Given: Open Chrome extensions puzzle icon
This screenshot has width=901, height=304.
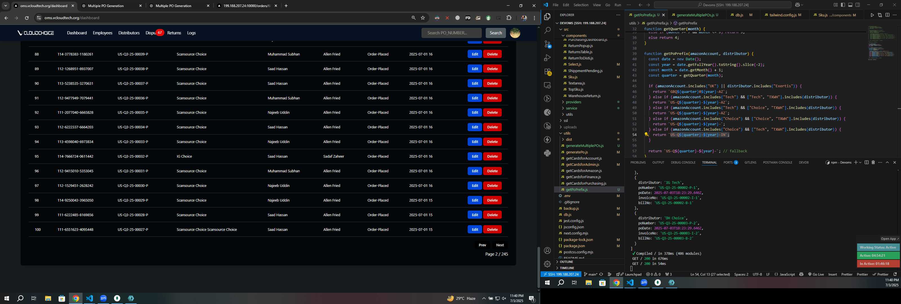Looking at the screenshot, I should (509, 18).
